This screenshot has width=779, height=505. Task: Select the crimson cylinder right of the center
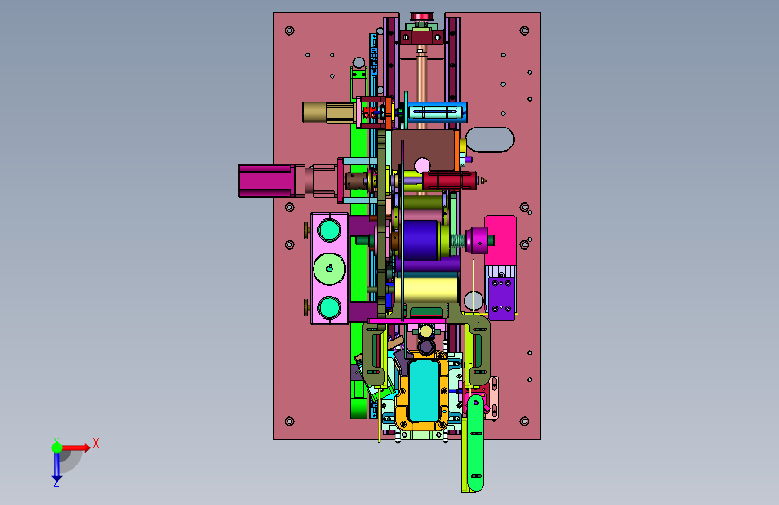coord(450,181)
